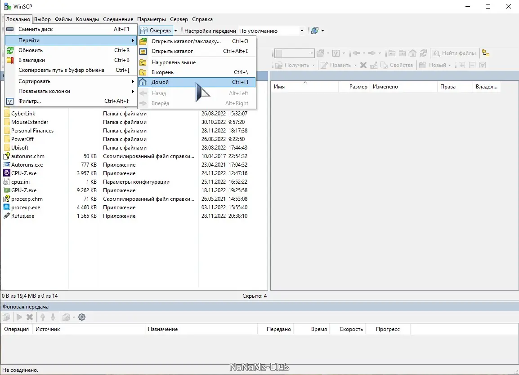Click the queue delete X icon
Image resolution: width=519 pixels, height=375 pixels.
(30, 317)
